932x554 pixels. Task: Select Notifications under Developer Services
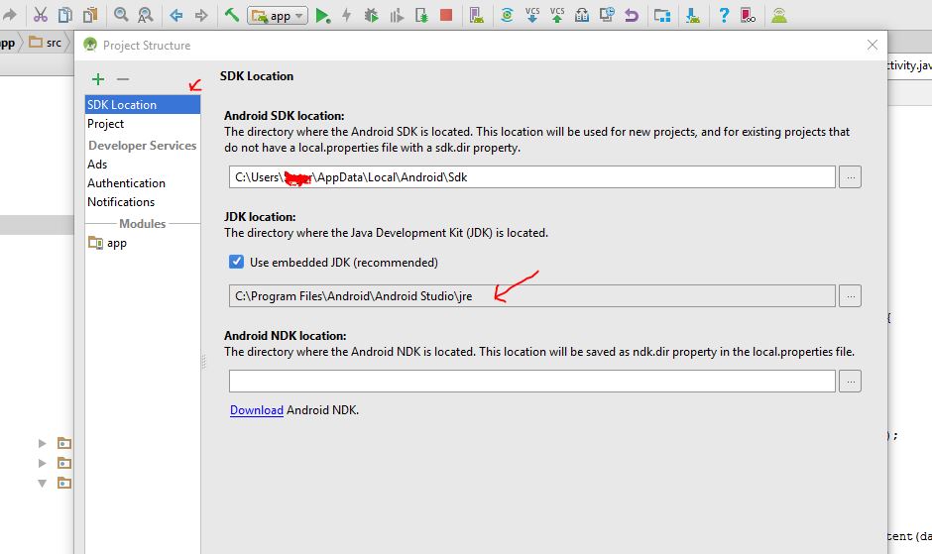(143, 202)
